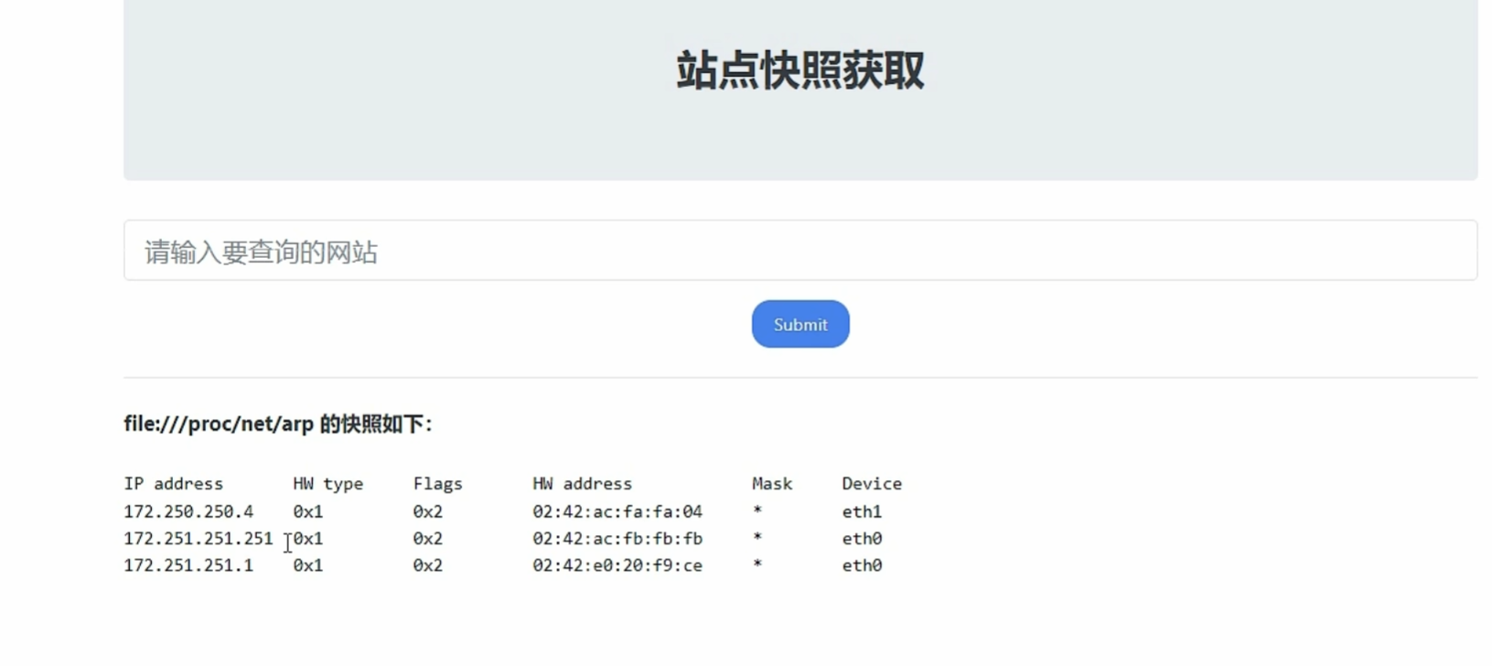The image size is (1492, 666).
Task: Click the HW type column header
Action: (328, 484)
